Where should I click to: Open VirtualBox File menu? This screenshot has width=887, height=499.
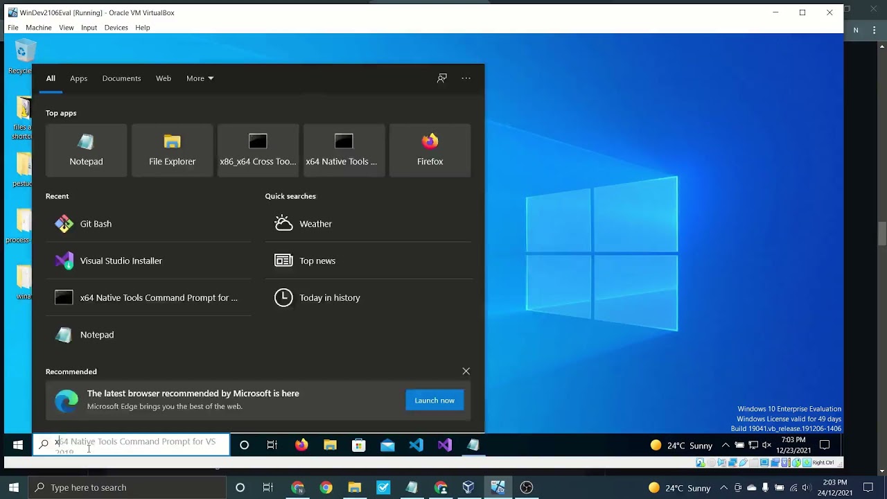(x=13, y=28)
